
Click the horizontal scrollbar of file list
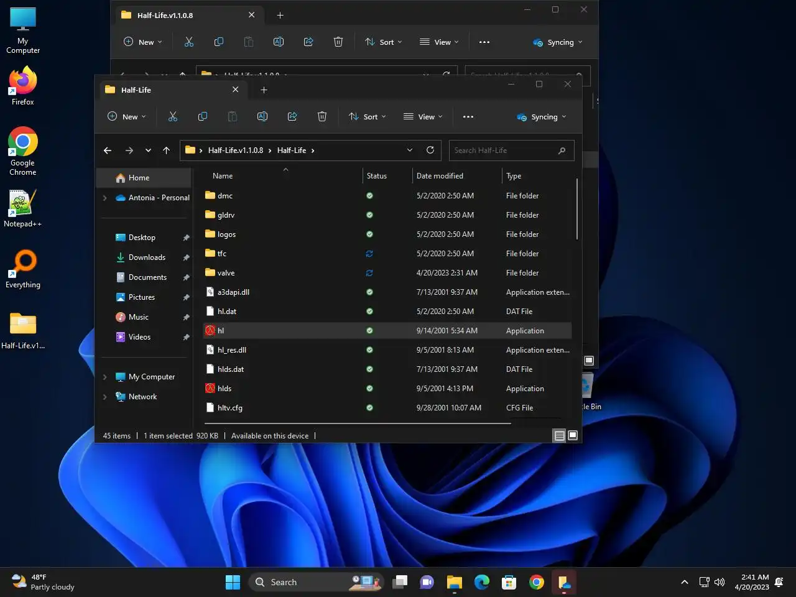(x=358, y=423)
